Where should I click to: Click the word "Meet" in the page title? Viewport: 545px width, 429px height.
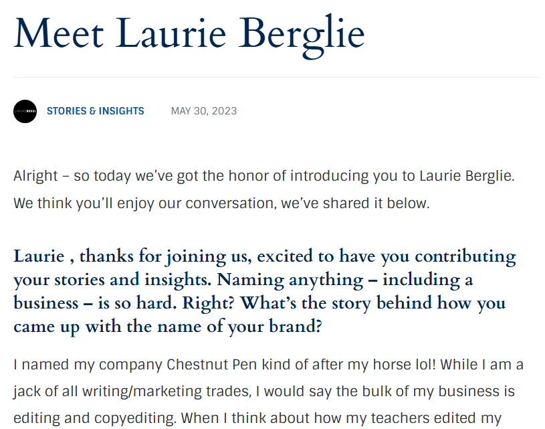tap(59, 33)
